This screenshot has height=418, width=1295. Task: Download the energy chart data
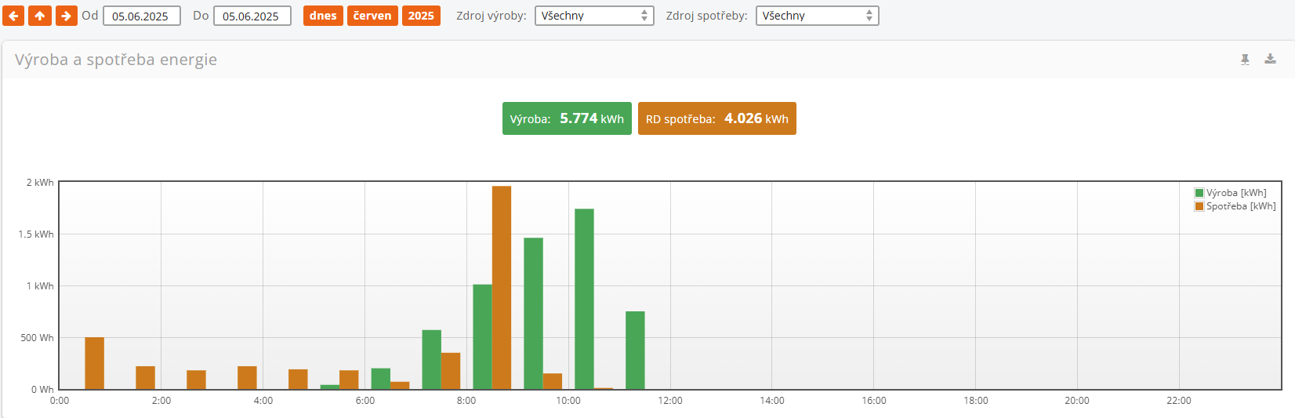(x=1270, y=60)
